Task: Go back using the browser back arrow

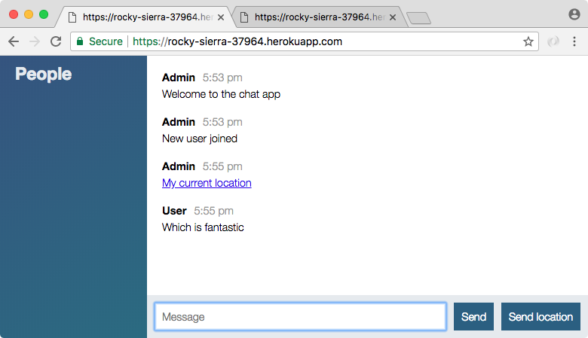Action: (x=14, y=41)
